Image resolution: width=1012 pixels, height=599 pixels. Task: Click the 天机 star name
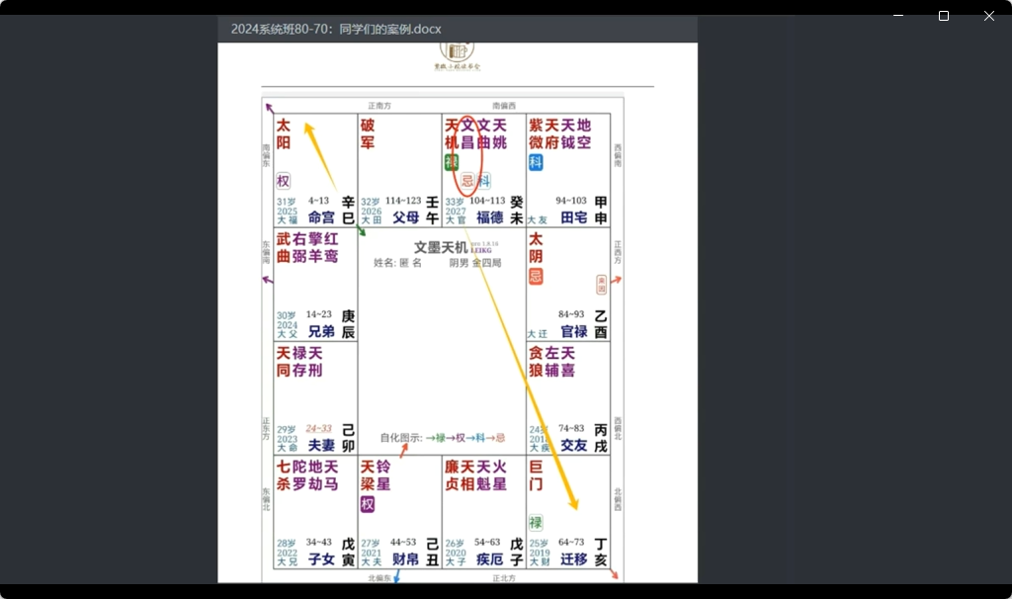pyautogui.click(x=452, y=133)
